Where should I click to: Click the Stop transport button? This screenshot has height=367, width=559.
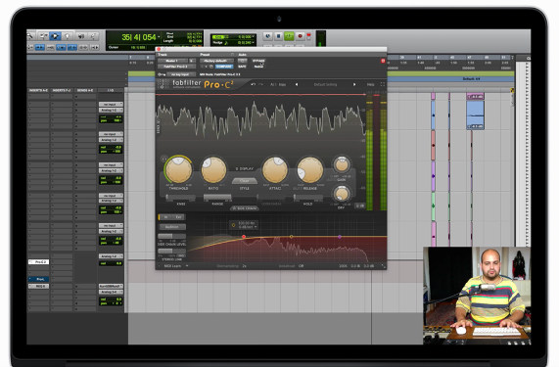(278, 36)
